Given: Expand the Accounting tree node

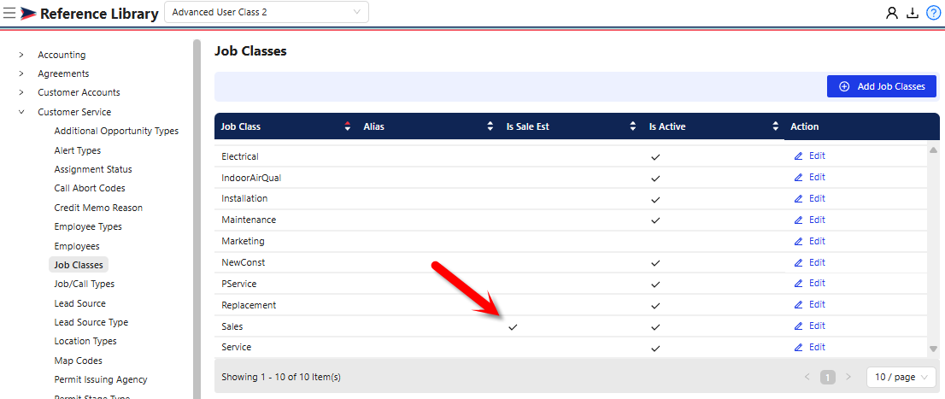Looking at the screenshot, I should (21, 55).
